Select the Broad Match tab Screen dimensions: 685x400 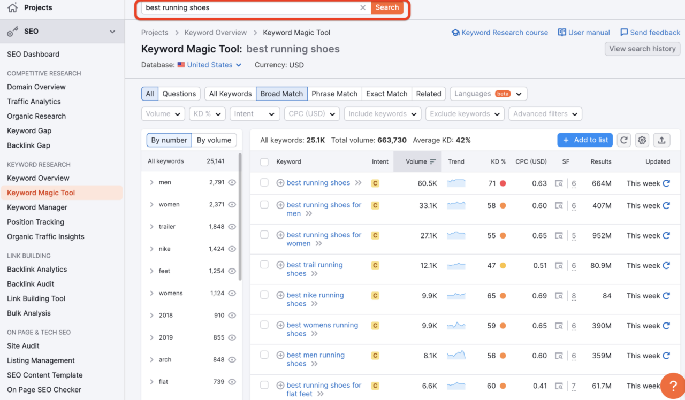click(281, 94)
